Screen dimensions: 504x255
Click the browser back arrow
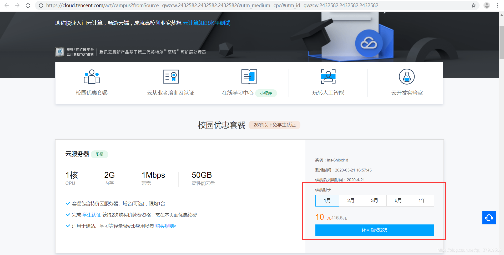(x=7, y=5)
